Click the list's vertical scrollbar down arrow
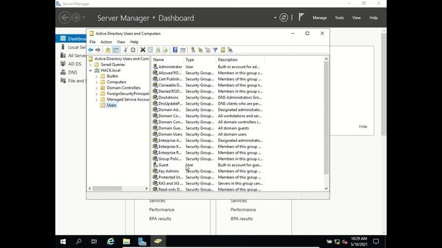The height and width of the screenshot is (248, 442). 326,189
